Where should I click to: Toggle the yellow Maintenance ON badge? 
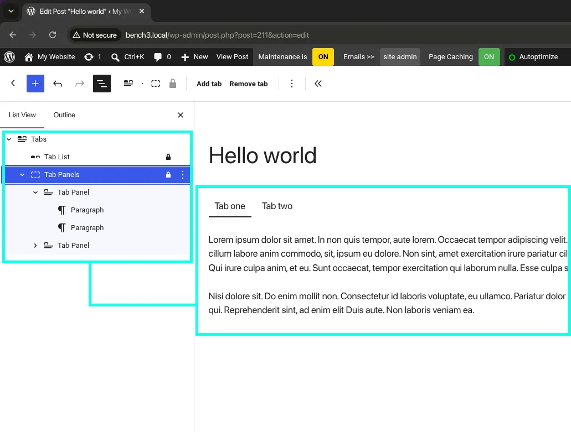pos(323,57)
